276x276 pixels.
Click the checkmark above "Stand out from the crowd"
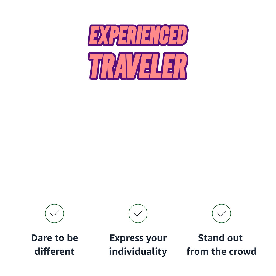tap(222, 213)
